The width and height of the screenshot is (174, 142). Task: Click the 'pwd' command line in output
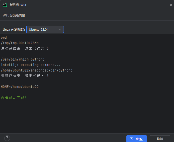(4, 38)
